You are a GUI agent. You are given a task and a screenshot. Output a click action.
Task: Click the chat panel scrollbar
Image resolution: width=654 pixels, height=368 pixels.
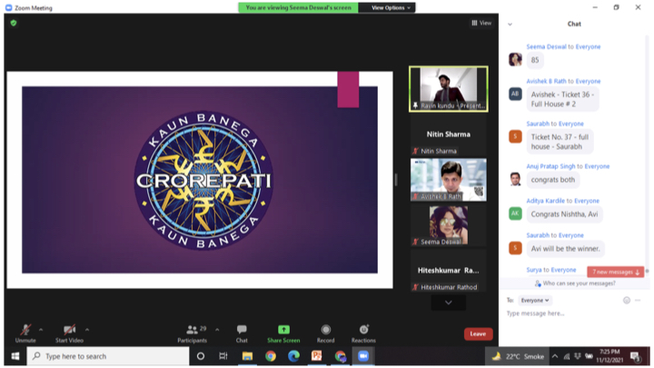(x=648, y=154)
